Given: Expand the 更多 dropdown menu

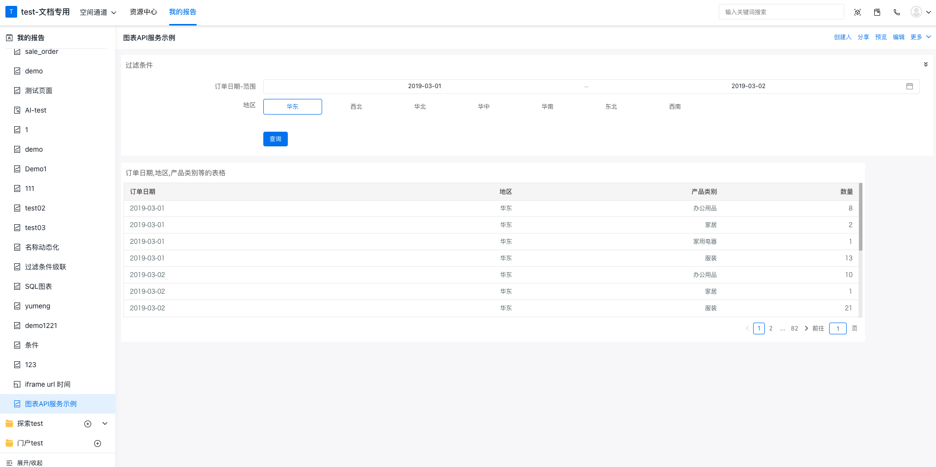Looking at the screenshot, I should (x=921, y=37).
